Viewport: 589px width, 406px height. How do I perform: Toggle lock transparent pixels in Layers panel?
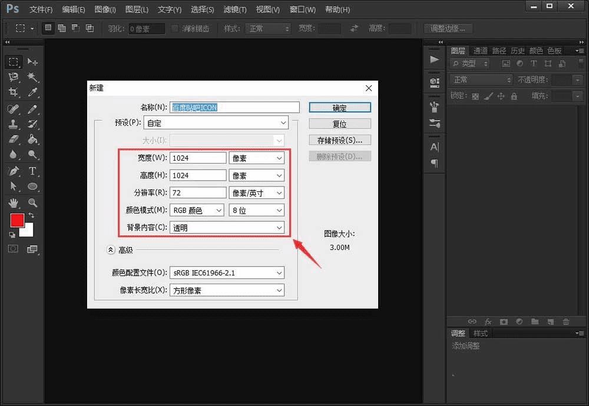(476, 96)
